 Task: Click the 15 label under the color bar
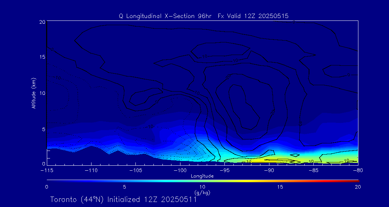pyautogui.click(x=280, y=187)
